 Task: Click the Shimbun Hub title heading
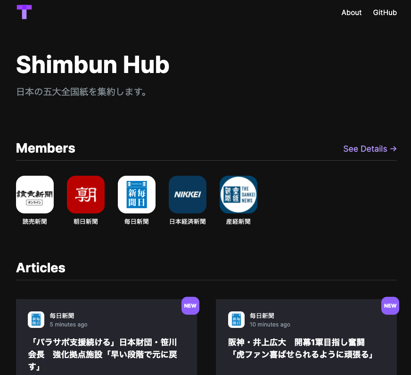pyautogui.click(x=93, y=65)
